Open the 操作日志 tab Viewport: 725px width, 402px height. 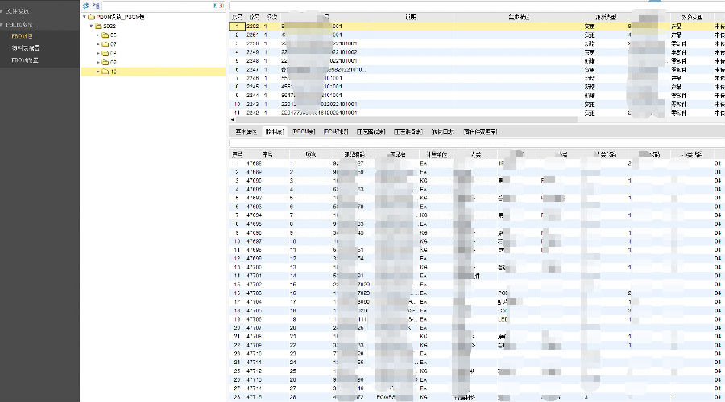[x=443, y=131]
